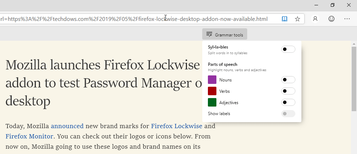Enable Adjectives highlighting toggle

click(x=288, y=102)
